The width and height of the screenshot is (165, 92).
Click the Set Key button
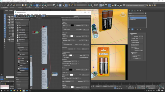[143, 88]
